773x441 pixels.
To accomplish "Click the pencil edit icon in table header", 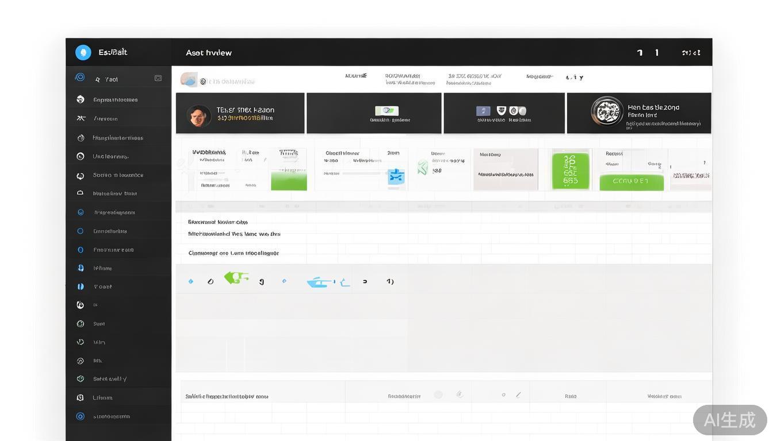I will point(518,395).
